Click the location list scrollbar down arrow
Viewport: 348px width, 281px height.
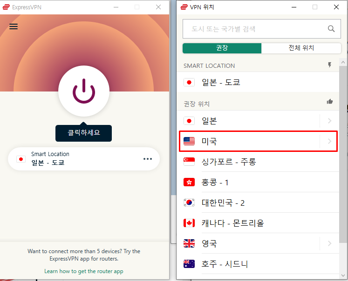pos(343,275)
